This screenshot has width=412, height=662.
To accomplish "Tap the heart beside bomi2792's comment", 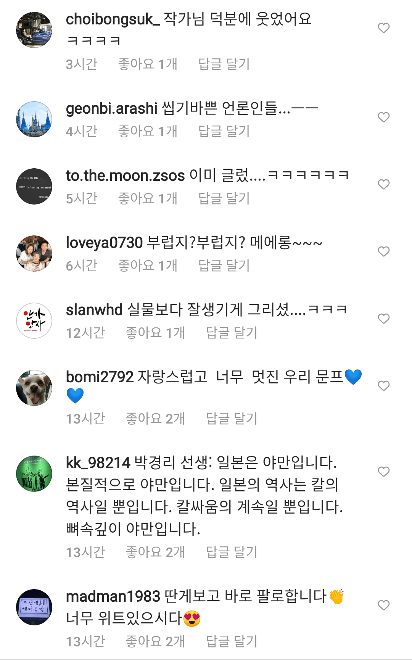I will pyautogui.click(x=383, y=386).
